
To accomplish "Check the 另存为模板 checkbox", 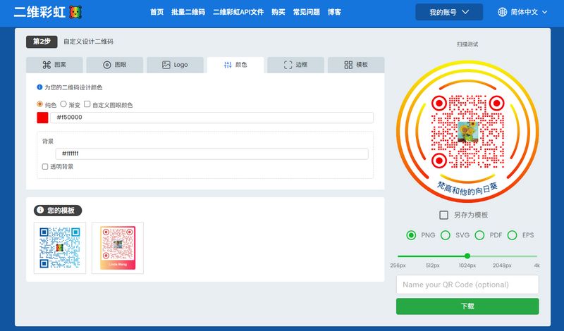I will (x=444, y=215).
